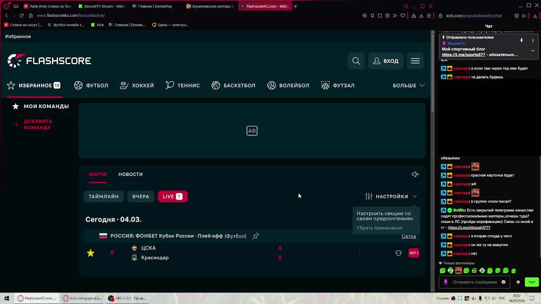Open OBS 32.0.2 from taskbar
Viewport: 541px width, 304px height.
point(126,298)
